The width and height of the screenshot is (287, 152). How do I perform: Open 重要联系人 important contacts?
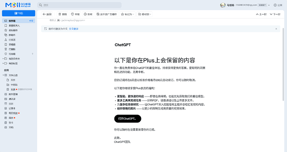pos(14,25)
